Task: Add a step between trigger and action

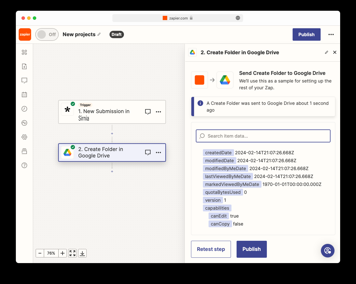Action: point(112,133)
